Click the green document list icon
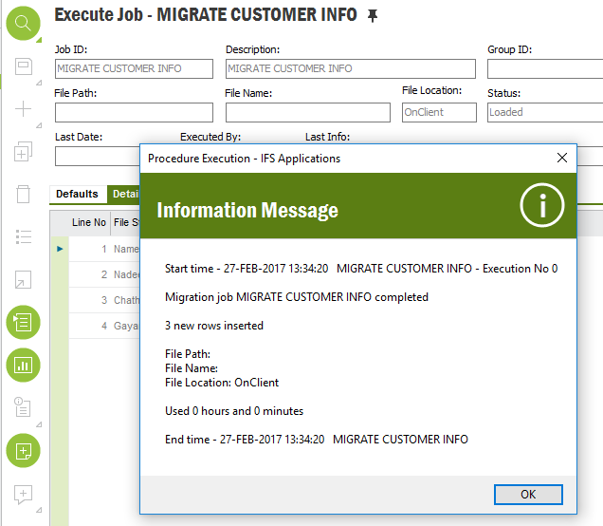 point(23,322)
